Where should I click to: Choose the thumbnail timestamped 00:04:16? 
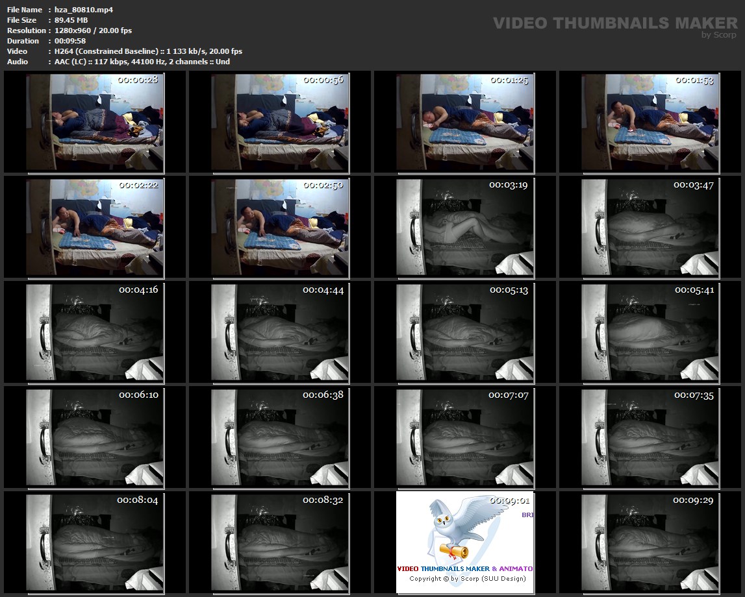point(95,332)
